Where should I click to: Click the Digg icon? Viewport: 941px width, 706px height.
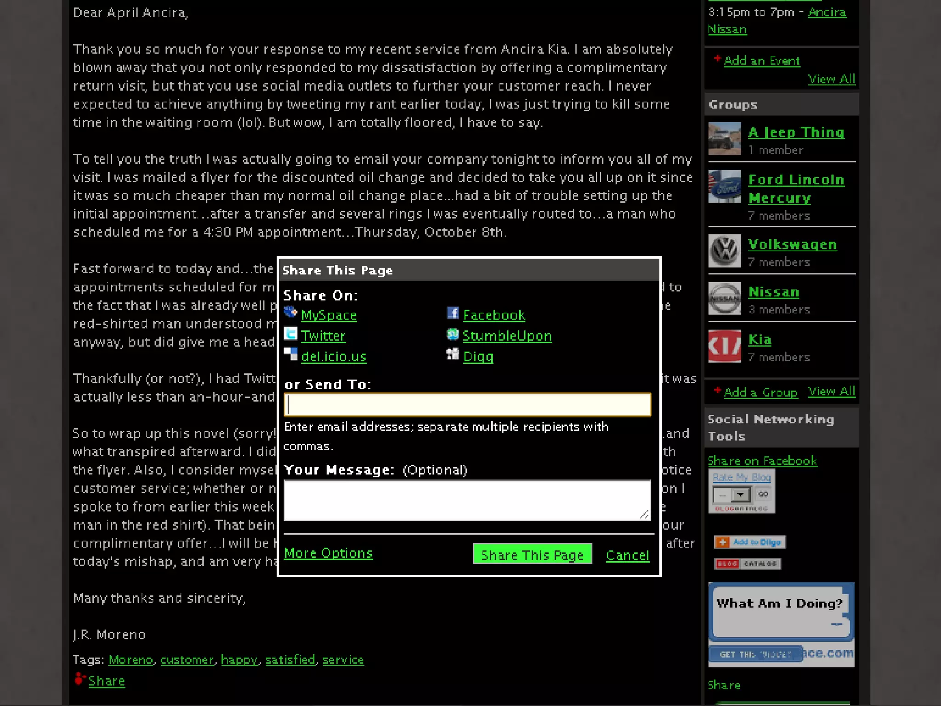[x=453, y=354]
